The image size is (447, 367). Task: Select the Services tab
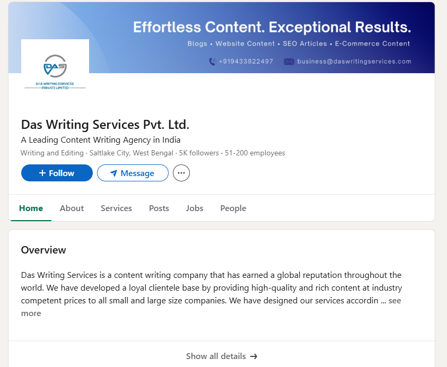pos(116,208)
